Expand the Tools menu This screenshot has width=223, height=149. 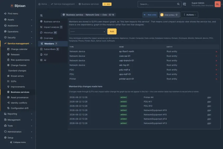(x=18, y=126)
